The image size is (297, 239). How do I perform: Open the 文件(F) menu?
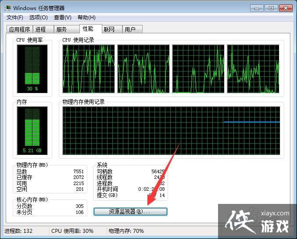tap(15, 18)
